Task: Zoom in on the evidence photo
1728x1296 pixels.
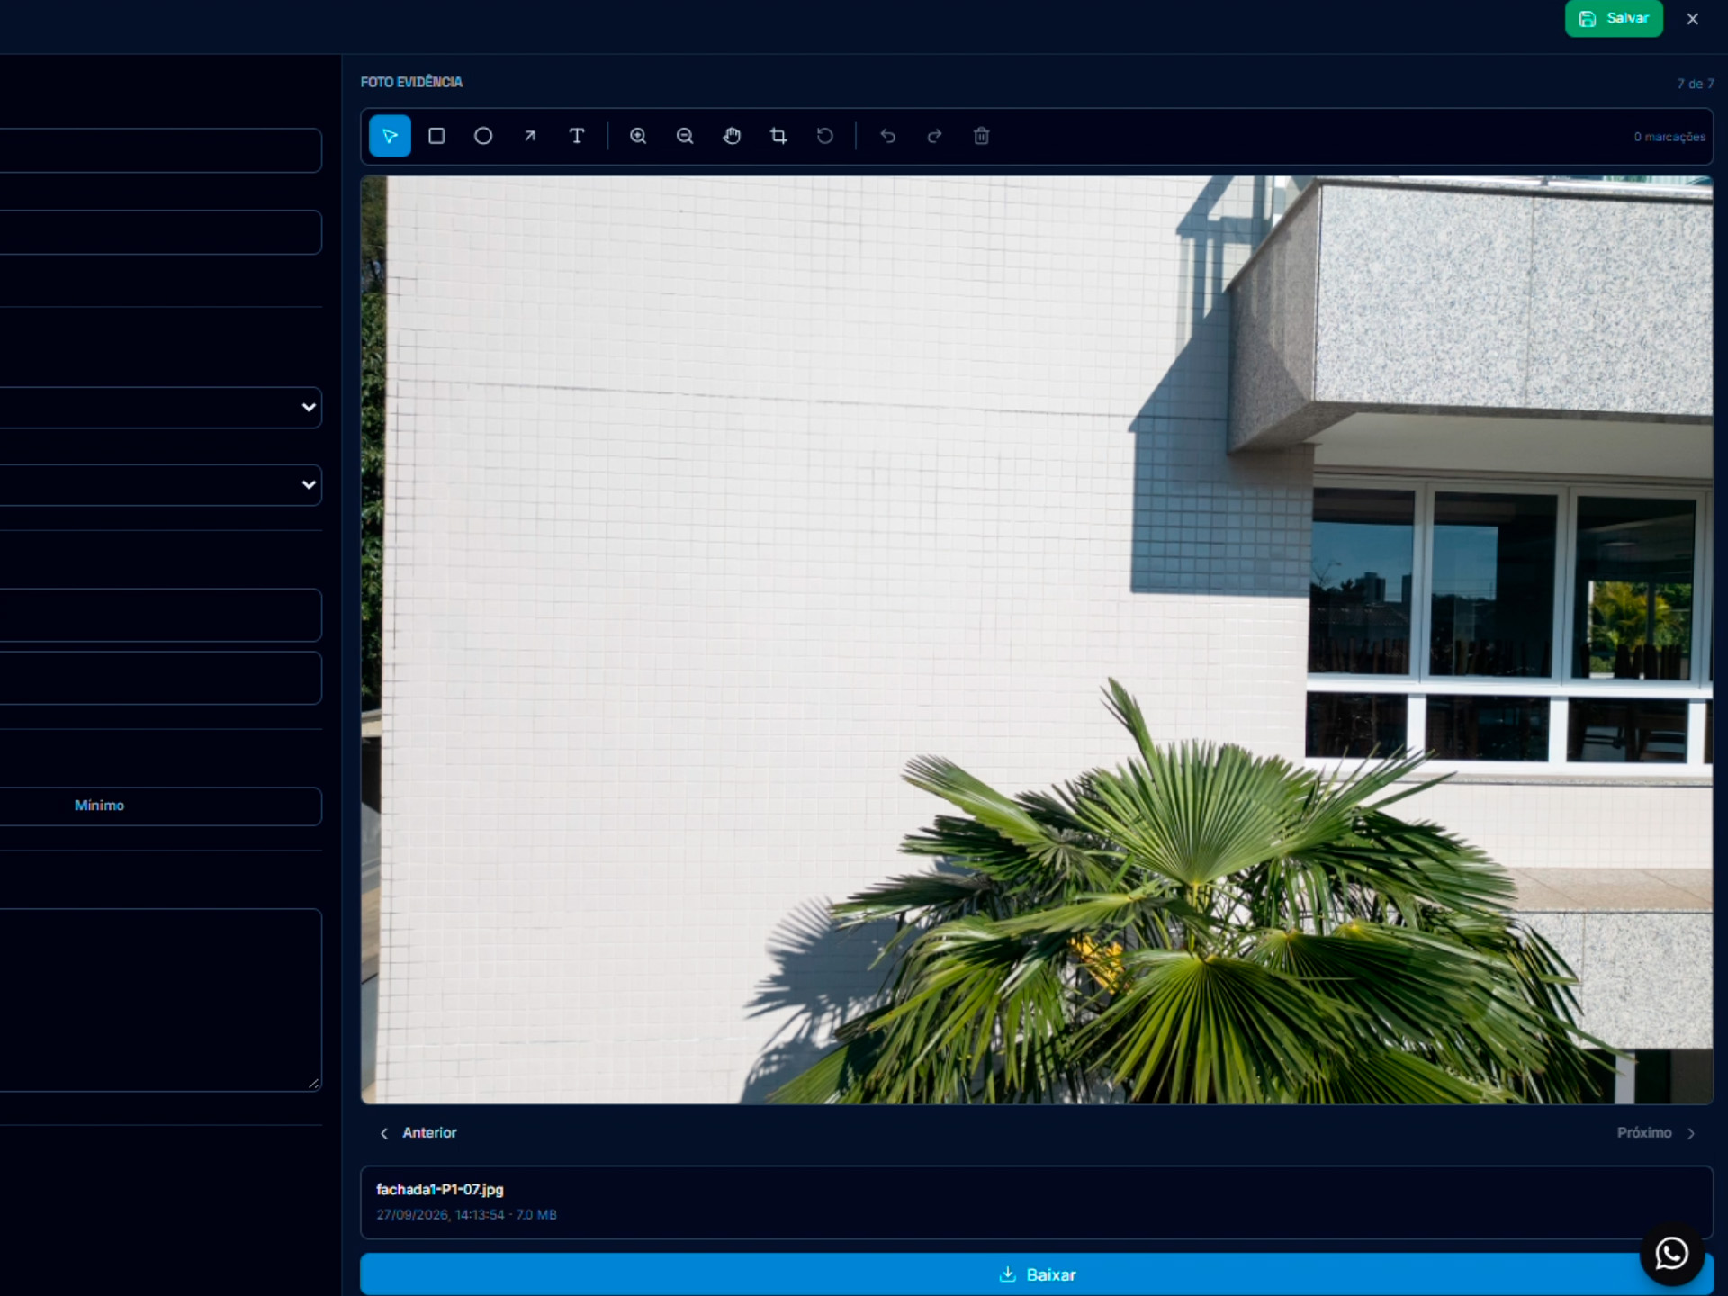Action: click(x=638, y=136)
